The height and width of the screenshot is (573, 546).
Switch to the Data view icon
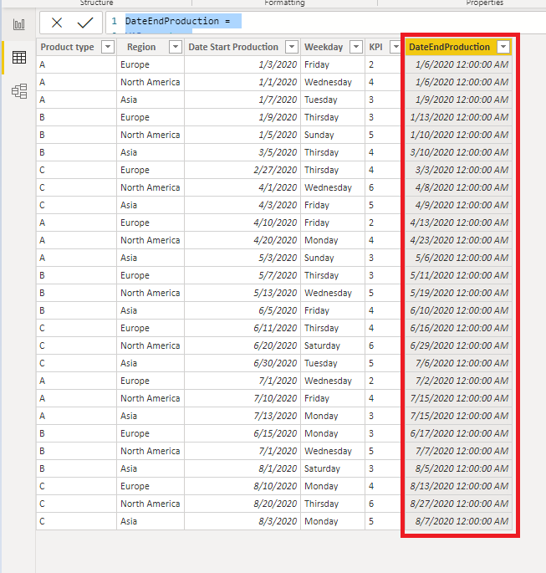coord(19,58)
